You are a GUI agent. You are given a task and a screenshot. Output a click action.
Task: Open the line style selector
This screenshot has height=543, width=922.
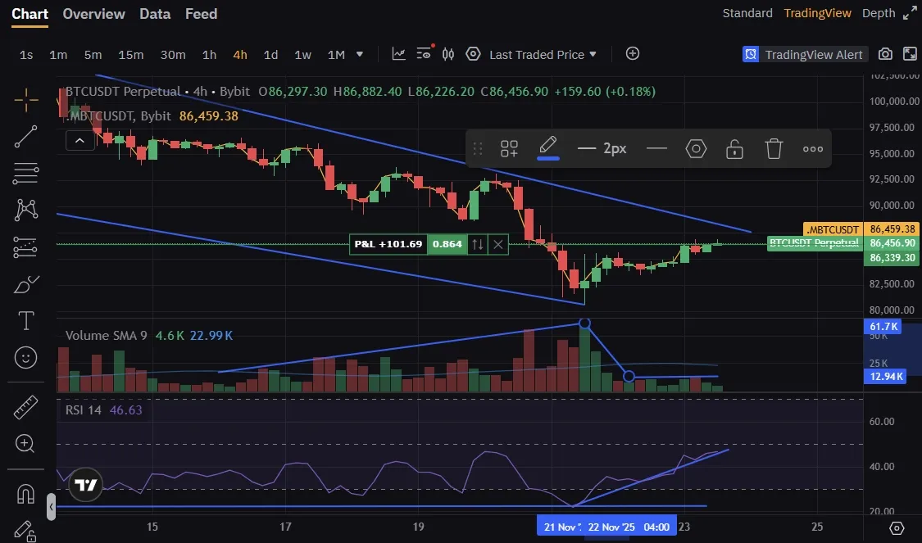(656, 149)
